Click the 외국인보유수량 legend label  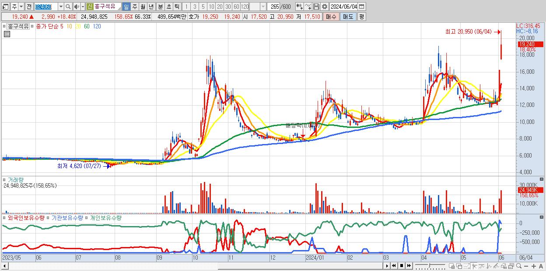(x=26, y=217)
